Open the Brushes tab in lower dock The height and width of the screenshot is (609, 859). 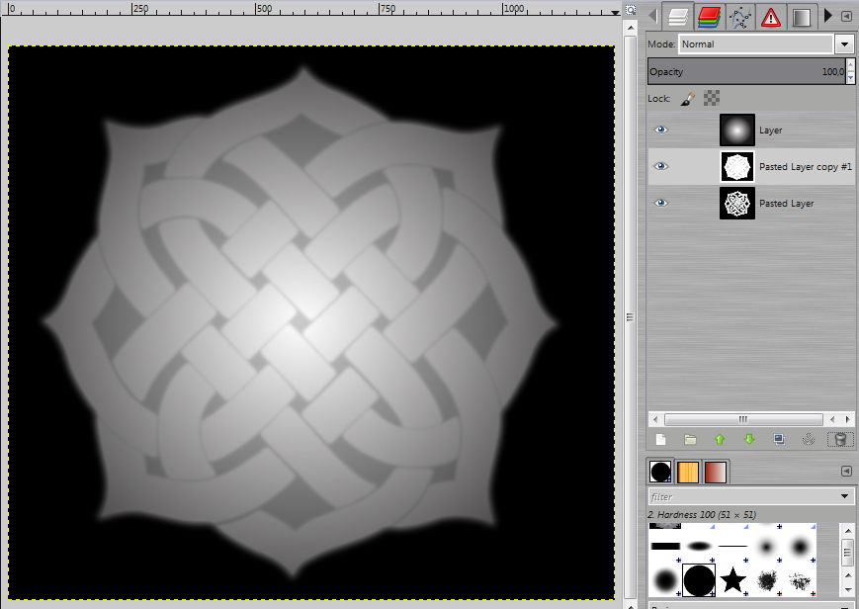pyautogui.click(x=660, y=472)
